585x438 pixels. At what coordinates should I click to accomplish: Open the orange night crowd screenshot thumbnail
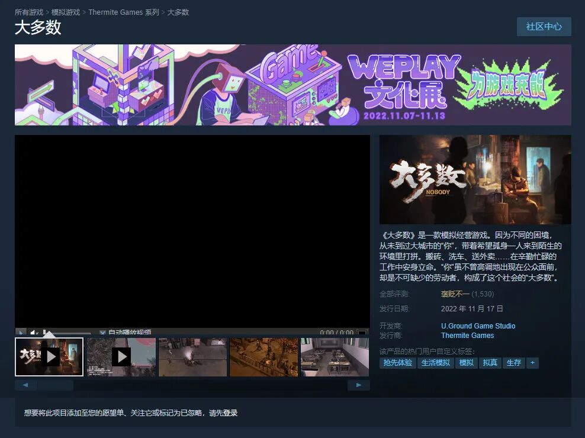[x=263, y=357]
